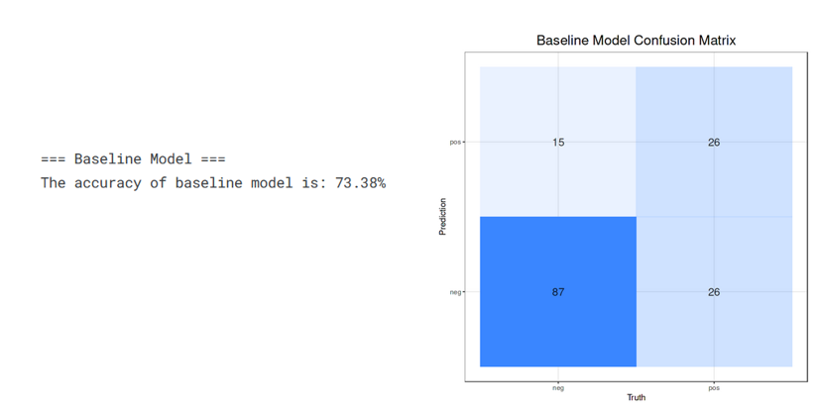Click the Baseline Model Confusion Matrix title
This screenshot has width=820, height=412.
click(636, 41)
